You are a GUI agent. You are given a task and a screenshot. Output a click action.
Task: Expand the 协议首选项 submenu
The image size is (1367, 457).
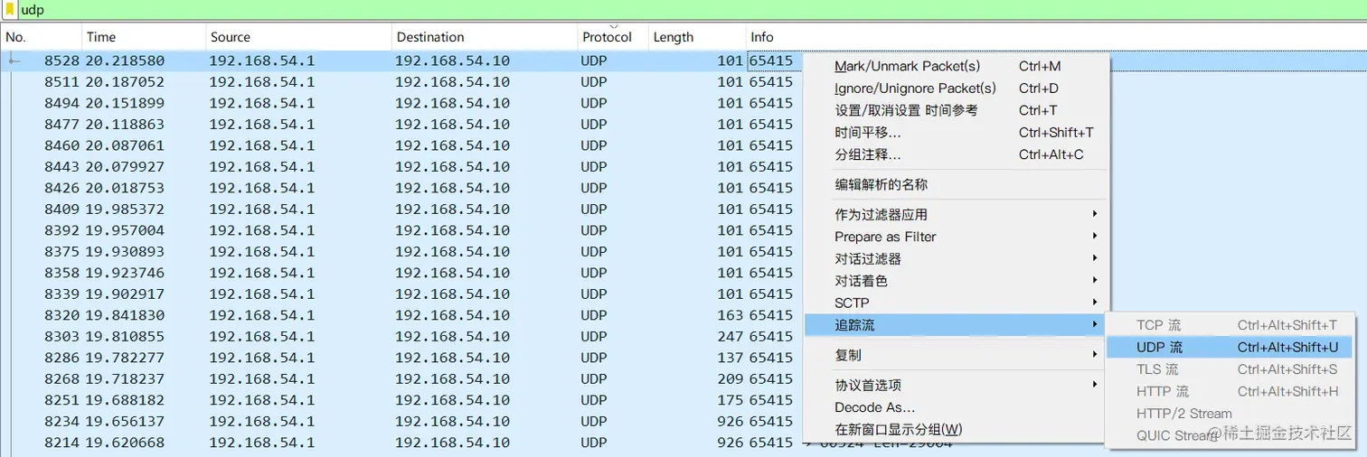tap(956, 385)
